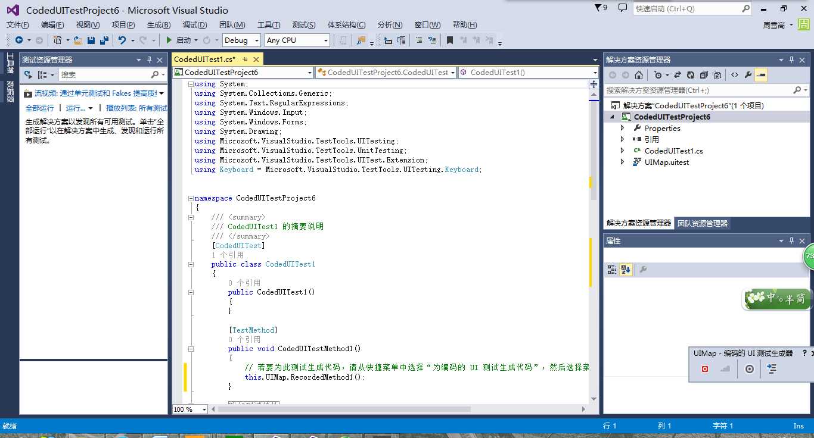Image resolution: width=814 pixels, height=438 pixels.
Task: Click the Save All multi-disk icon
Action: 104,40
